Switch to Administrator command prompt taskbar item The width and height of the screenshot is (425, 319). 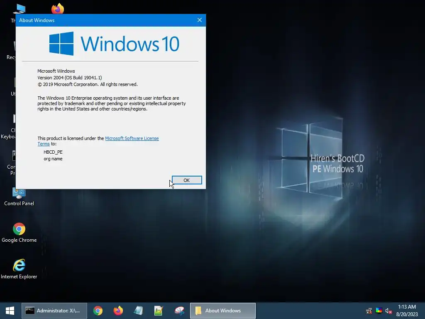pos(54,311)
